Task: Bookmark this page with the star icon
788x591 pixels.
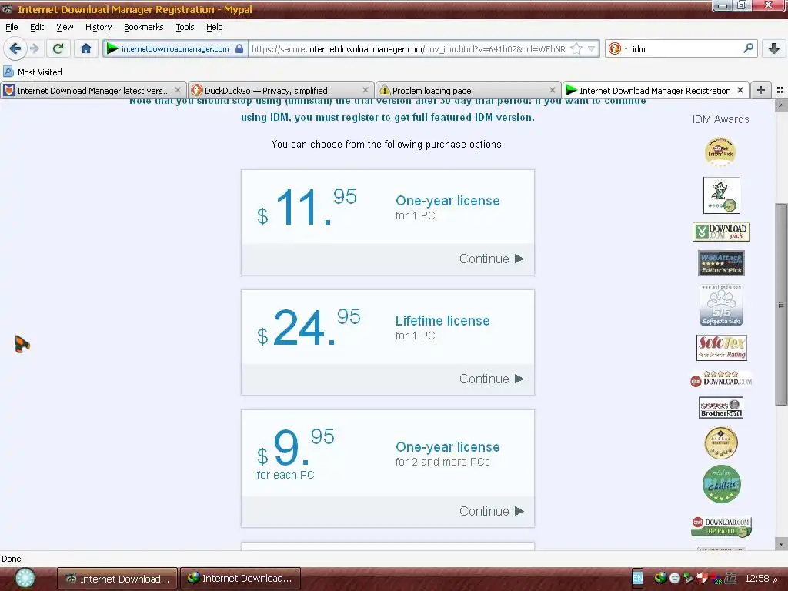Action: tap(576, 48)
